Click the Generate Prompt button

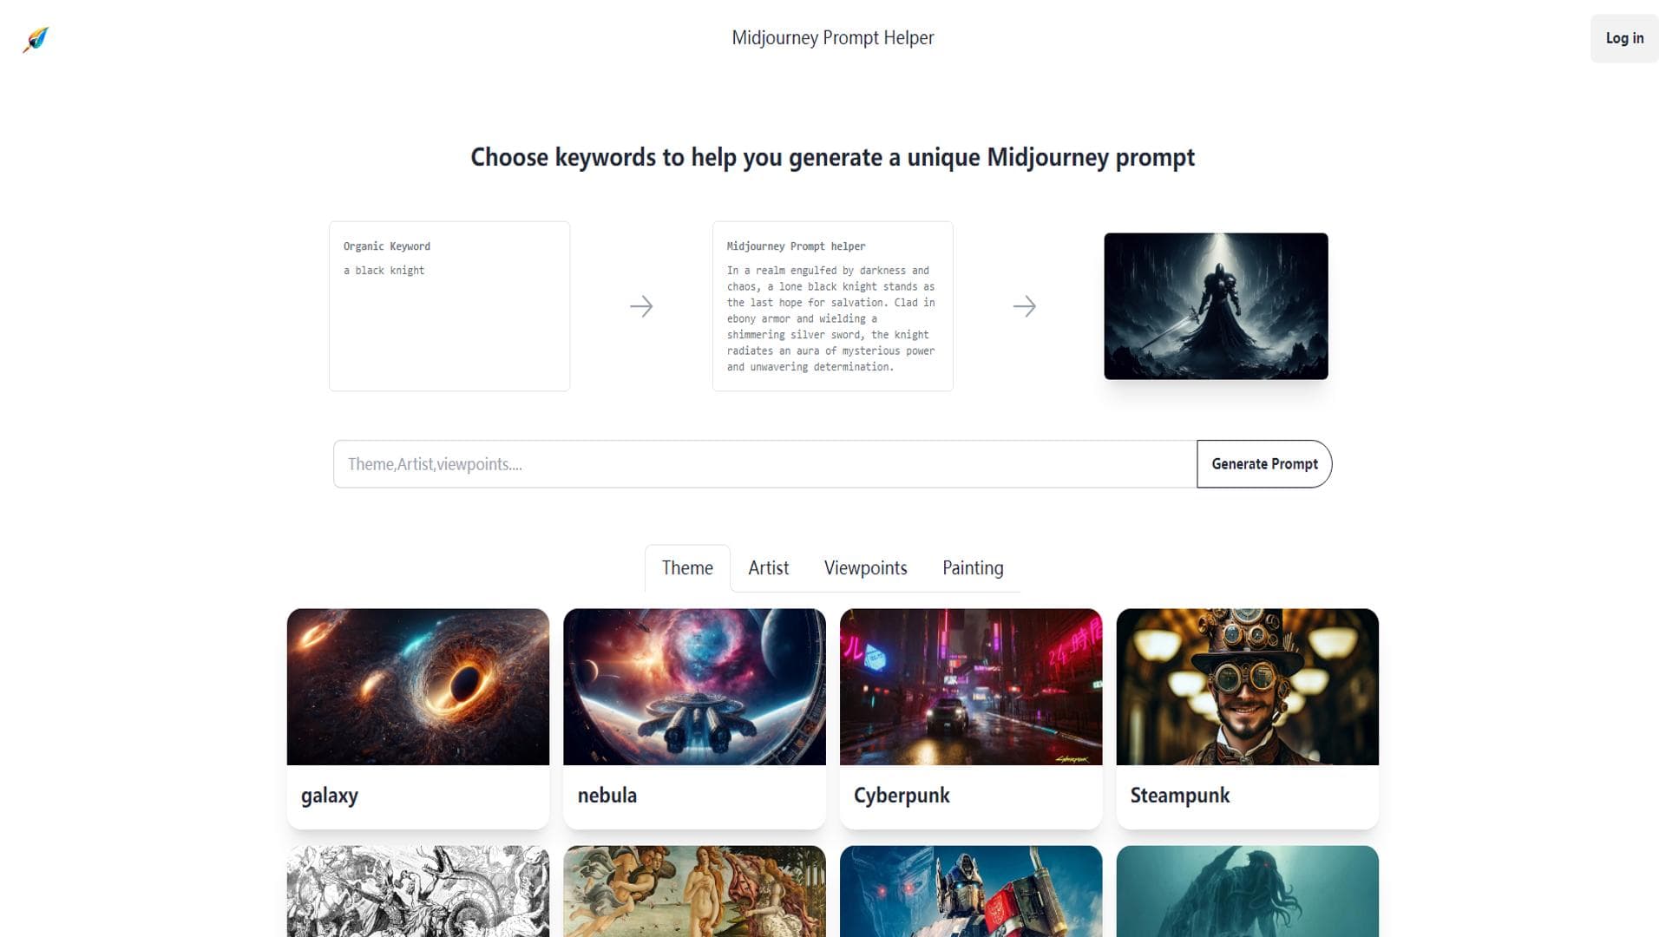[1264, 464]
